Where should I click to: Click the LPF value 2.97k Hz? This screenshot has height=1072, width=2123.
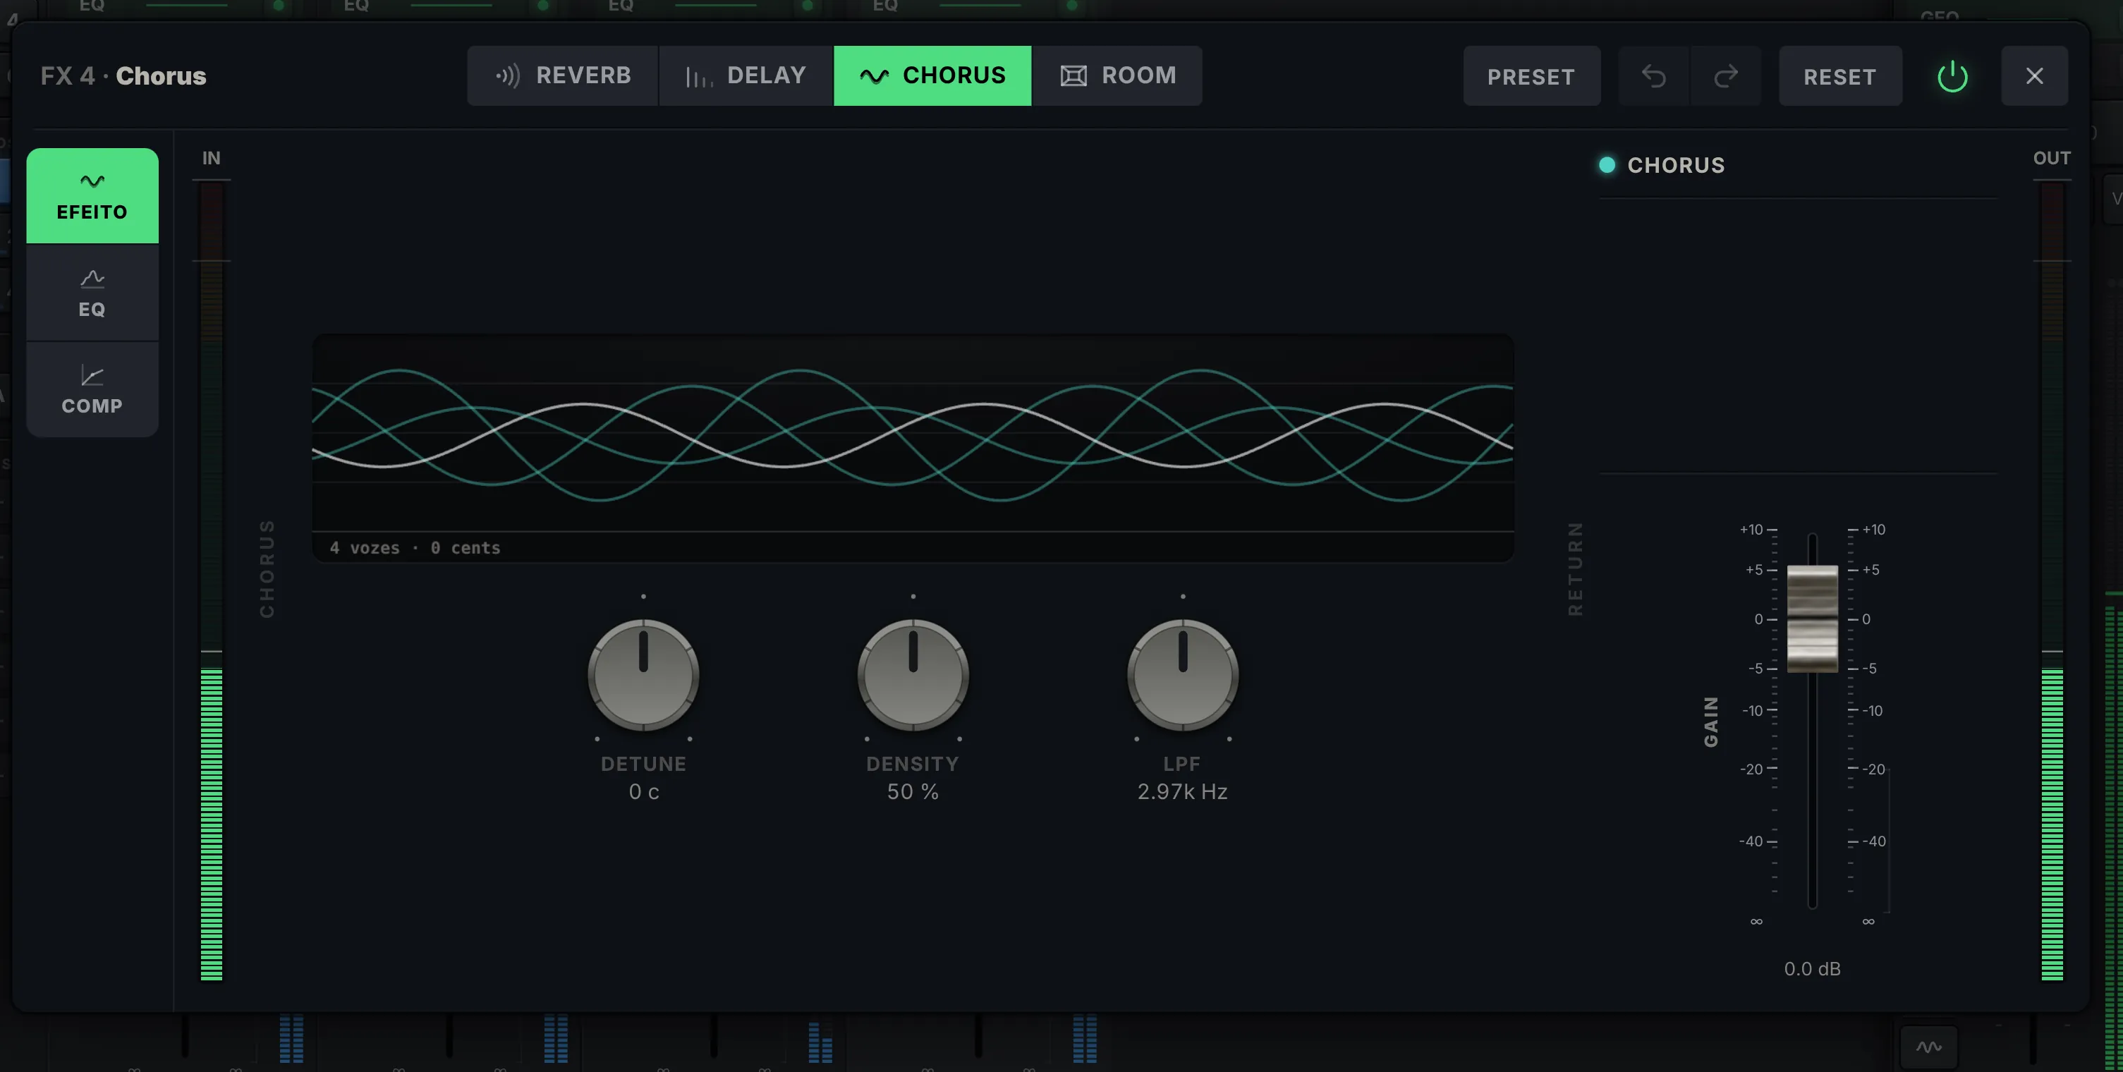(1183, 792)
